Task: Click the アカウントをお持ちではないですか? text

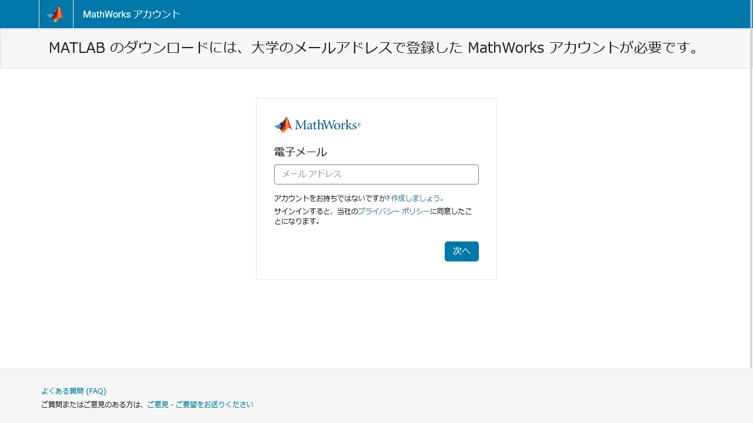Action: coord(332,199)
